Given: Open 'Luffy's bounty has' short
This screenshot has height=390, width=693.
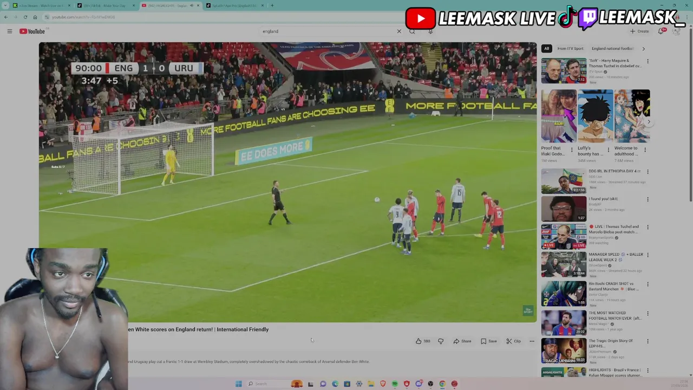Looking at the screenshot, I should tap(595, 116).
